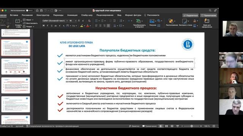Click the Undo arrow icon
This screenshot has width=243, height=136.
(x=46, y=11)
